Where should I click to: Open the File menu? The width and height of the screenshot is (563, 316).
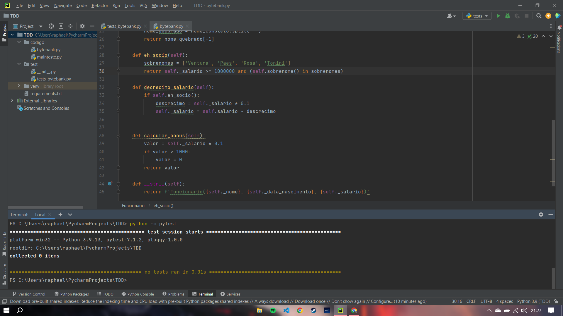click(20, 5)
